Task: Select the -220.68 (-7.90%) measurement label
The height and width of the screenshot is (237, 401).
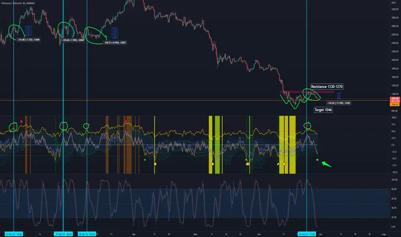Action: tap(73, 40)
